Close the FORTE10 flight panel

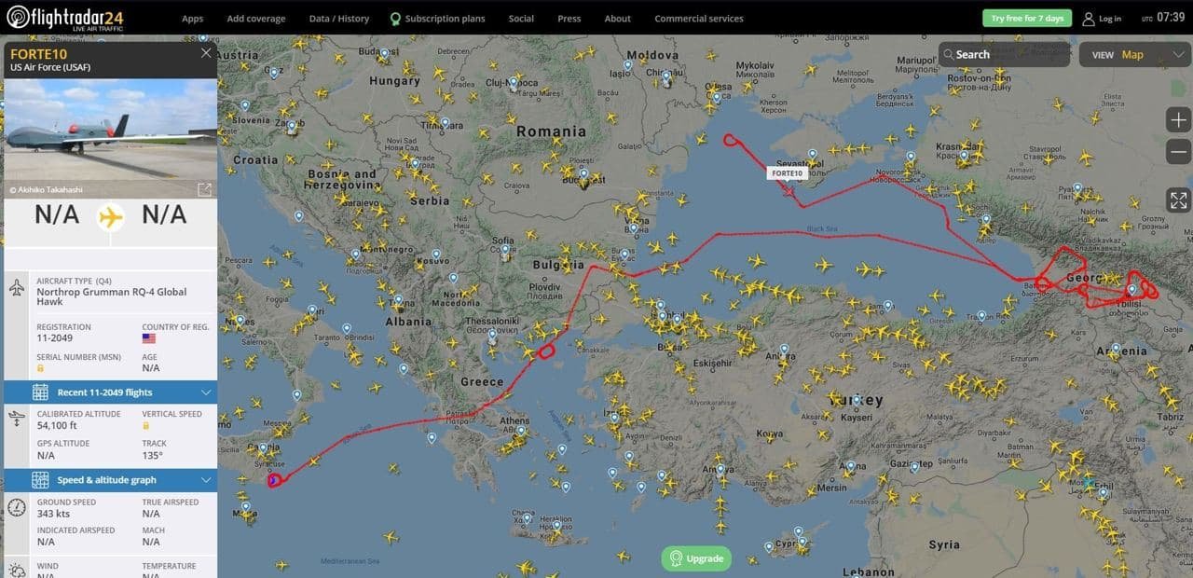coord(206,53)
